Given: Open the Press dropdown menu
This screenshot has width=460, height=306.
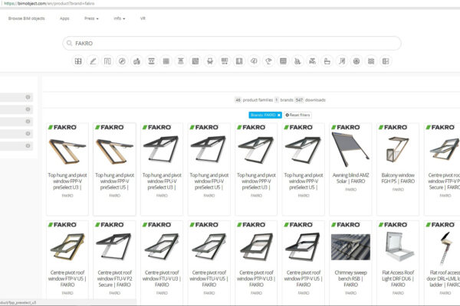Looking at the screenshot, I should pos(91,18).
